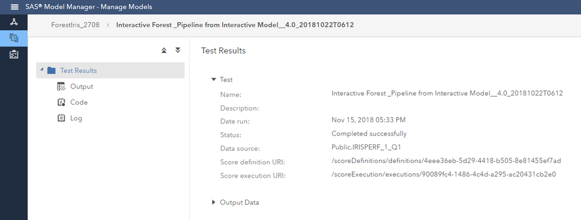Click the Code file icon
Image resolution: width=581 pixels, height=220 pixels.
click(x=61, y=102)
